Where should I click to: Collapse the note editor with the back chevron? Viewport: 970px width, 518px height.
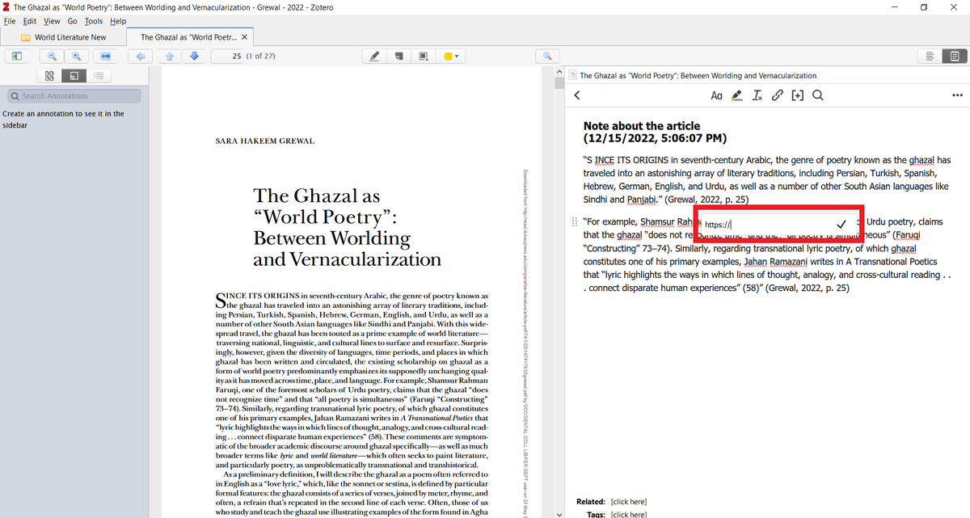576,95
